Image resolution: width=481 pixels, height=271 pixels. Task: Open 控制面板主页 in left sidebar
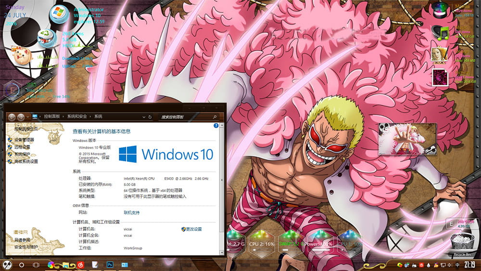[26, 129]
